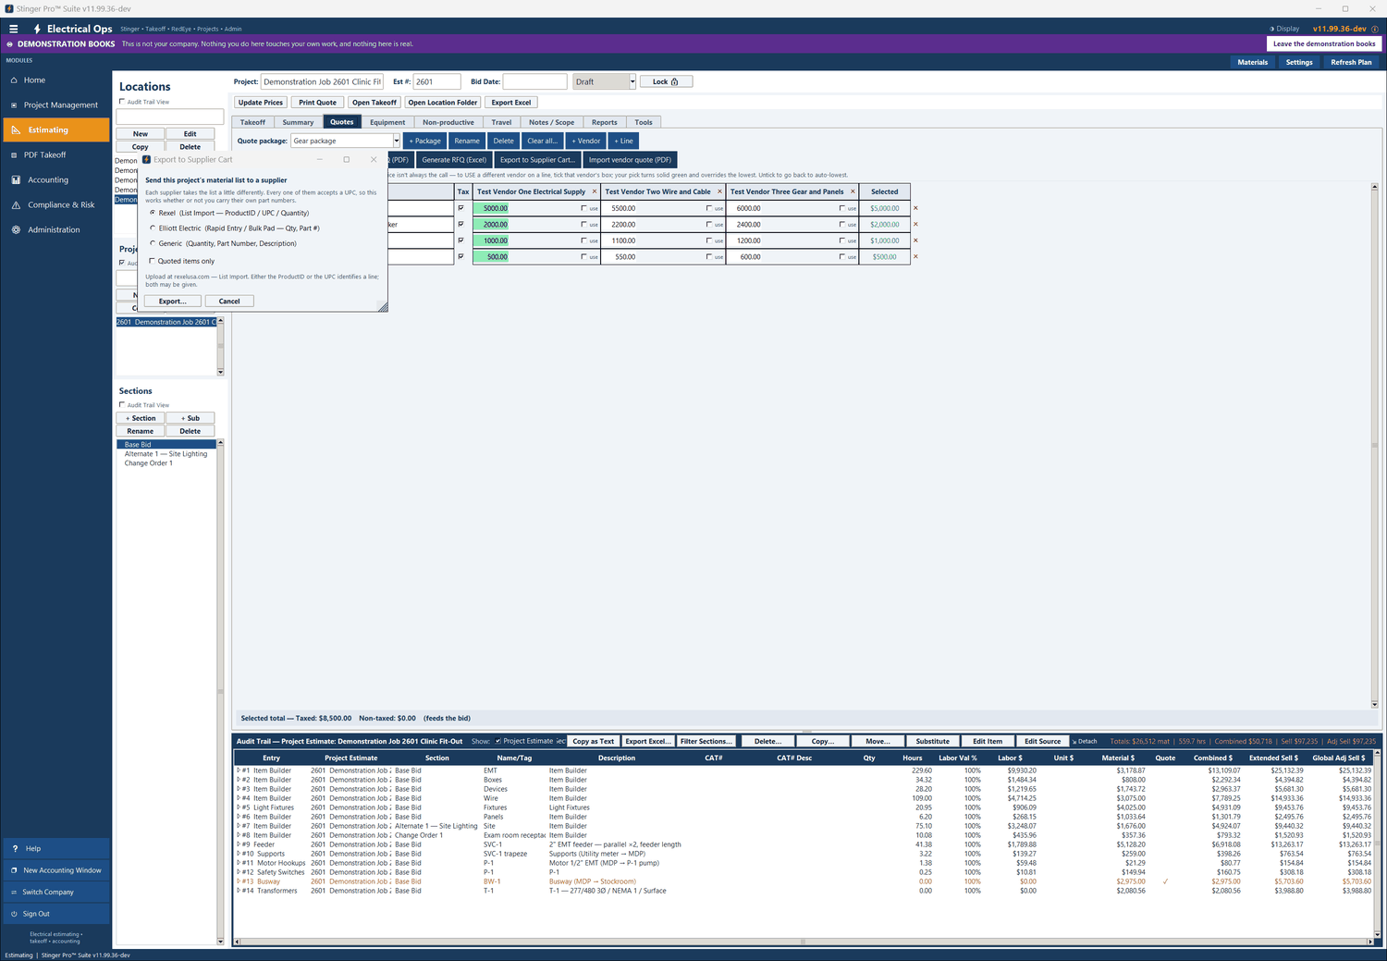1387x961 pixels.
Task: Click the Help question mark icon
Action: tap(15, 848)
